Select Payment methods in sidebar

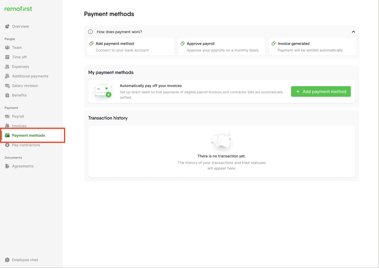coord(28,136)
